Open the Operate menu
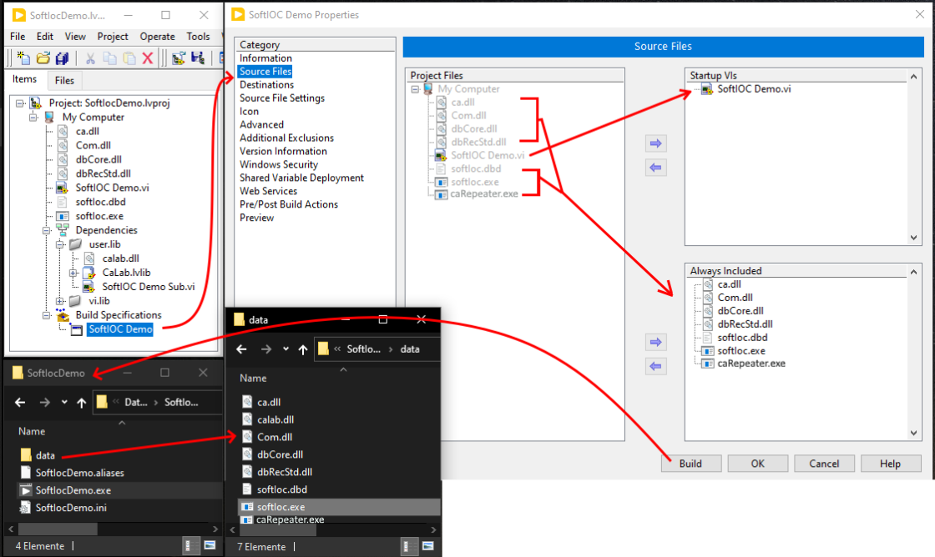935x557 pixels. 157,37
